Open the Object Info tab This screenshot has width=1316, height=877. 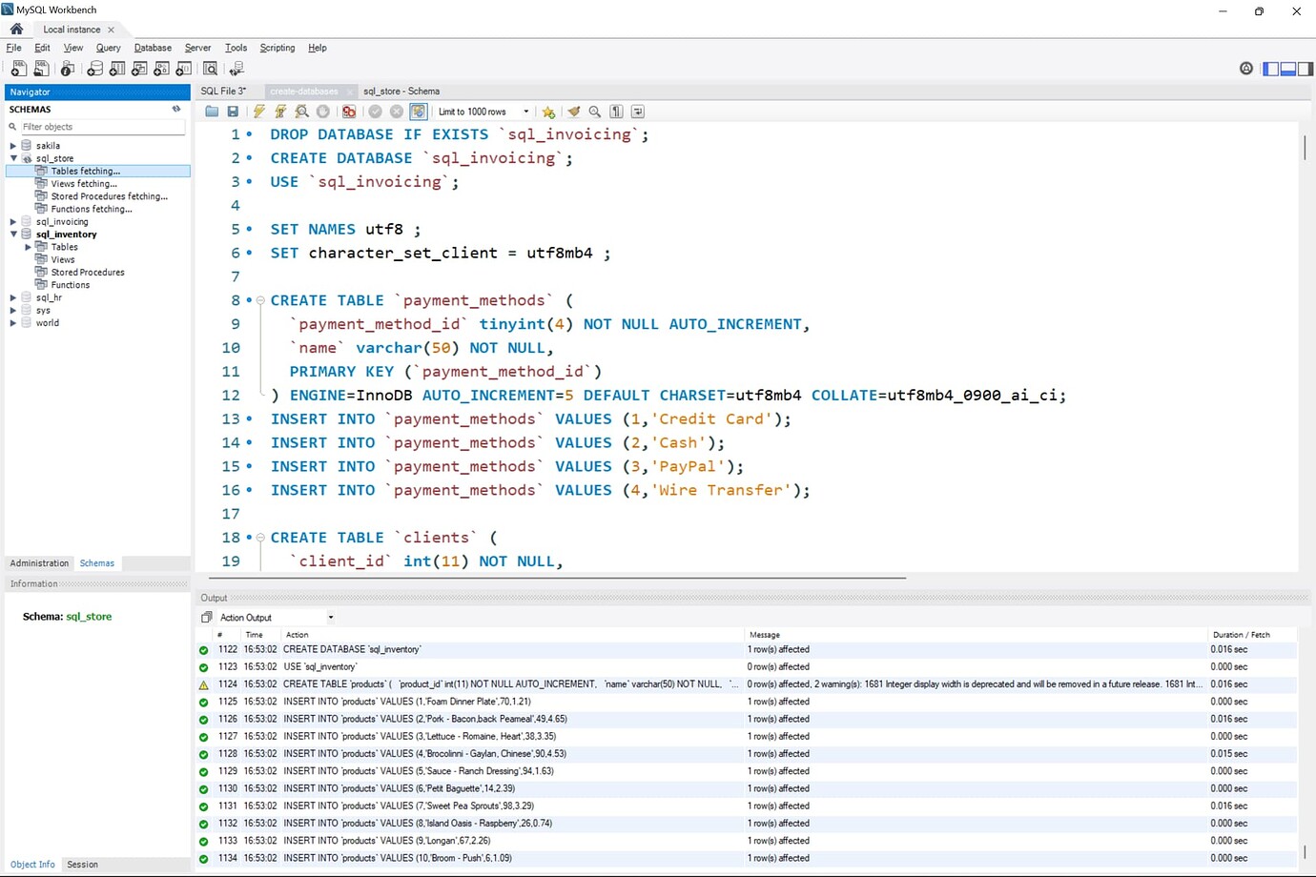coord(32,865)
